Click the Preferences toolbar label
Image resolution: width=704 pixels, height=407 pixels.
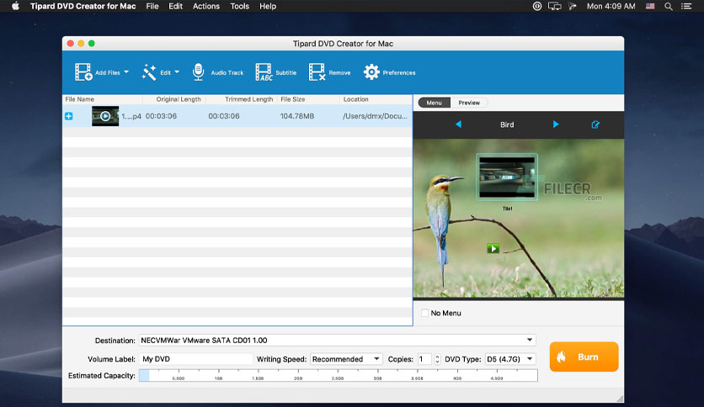[x=399, y=72]
